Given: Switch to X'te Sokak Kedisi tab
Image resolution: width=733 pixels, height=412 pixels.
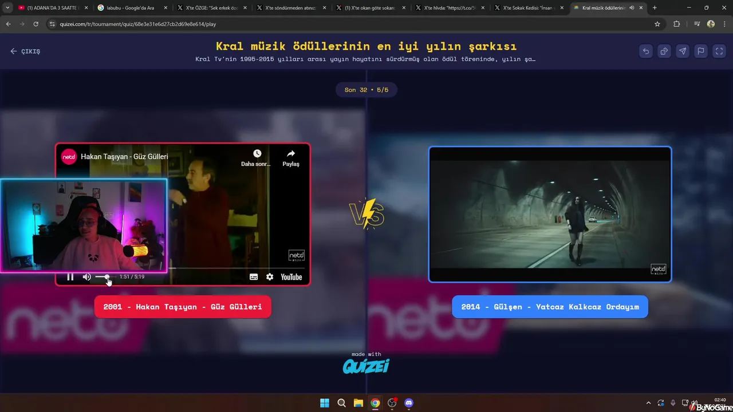Looking at the screenshot, I should pyautogui.click(x=528, y=8).
